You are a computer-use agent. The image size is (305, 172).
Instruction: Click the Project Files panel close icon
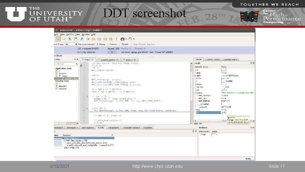(78, 60)
